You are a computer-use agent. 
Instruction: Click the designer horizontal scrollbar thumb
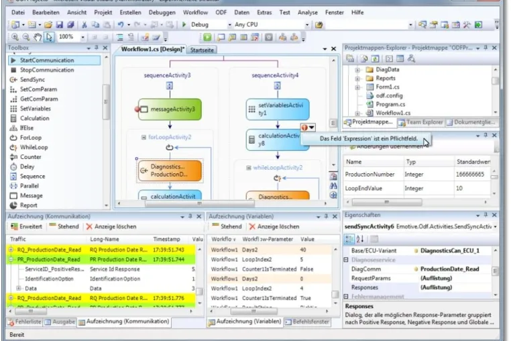pos(199,203)
